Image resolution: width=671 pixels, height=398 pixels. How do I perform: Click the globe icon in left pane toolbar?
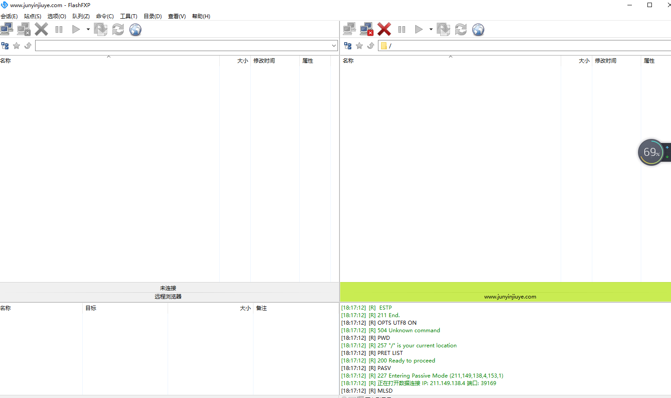pyautogui.click(x=135, y=30)
